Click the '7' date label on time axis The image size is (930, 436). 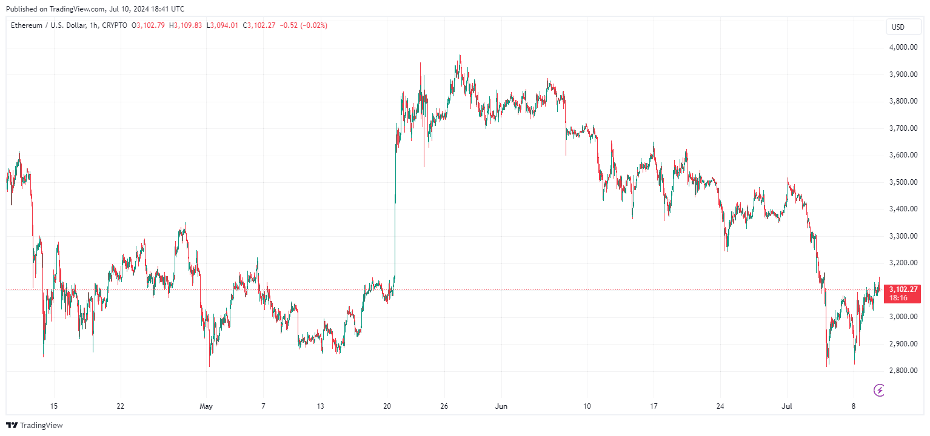coord(263,406)
